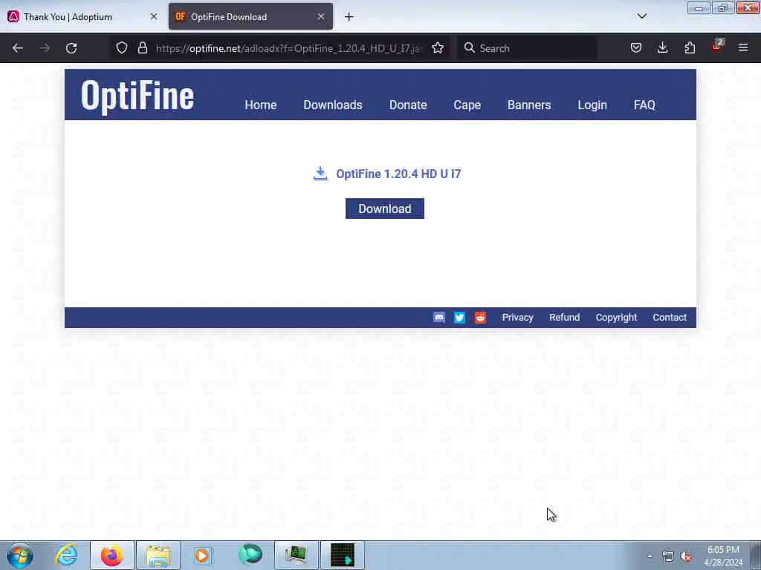Click the Firefox taskbar icon
Screen dimensions: 761x570
click(x=112, y=555)
